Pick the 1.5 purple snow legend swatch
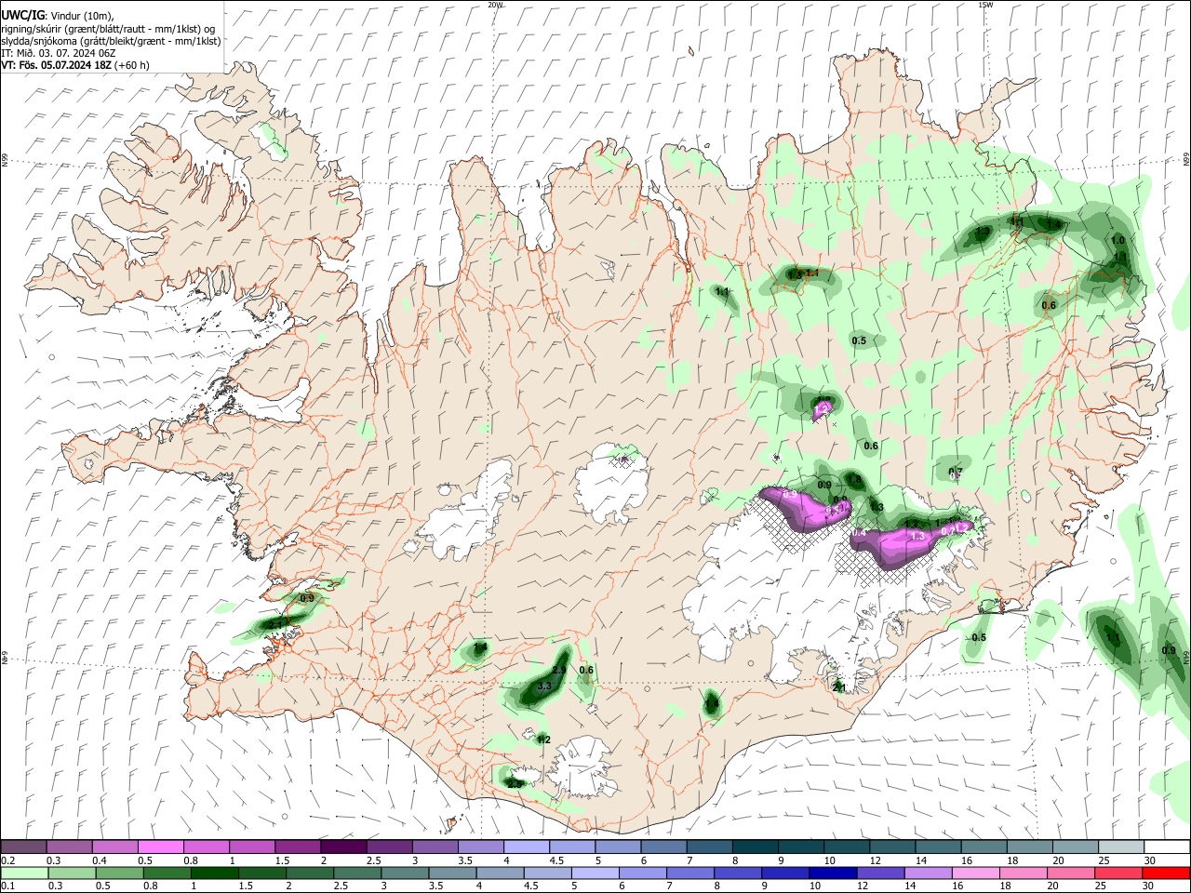The image size is (1191, 893). coord(297,847)
